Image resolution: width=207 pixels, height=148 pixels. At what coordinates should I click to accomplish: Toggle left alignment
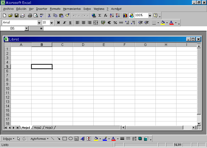(77, 23)
